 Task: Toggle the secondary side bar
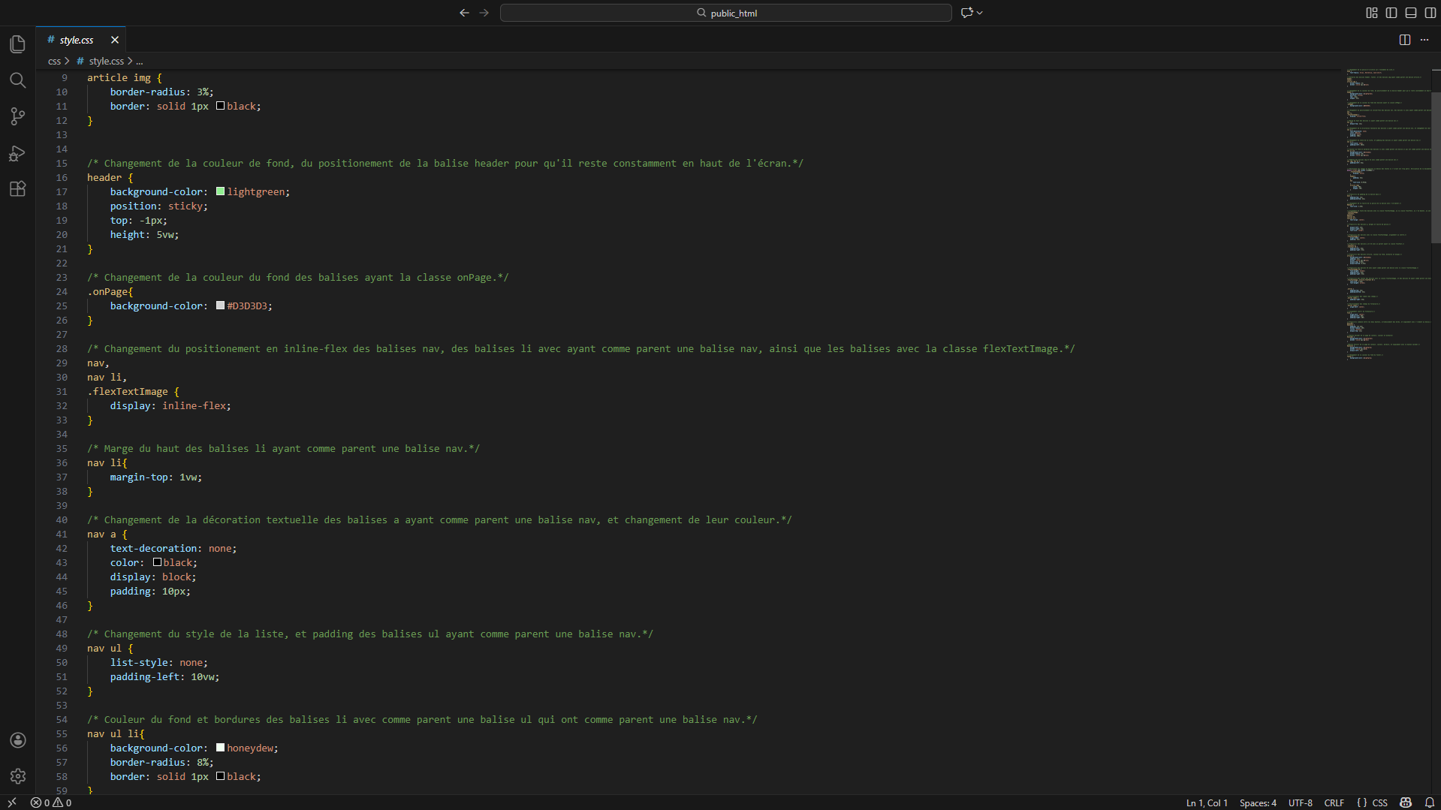click(1430, 13)
